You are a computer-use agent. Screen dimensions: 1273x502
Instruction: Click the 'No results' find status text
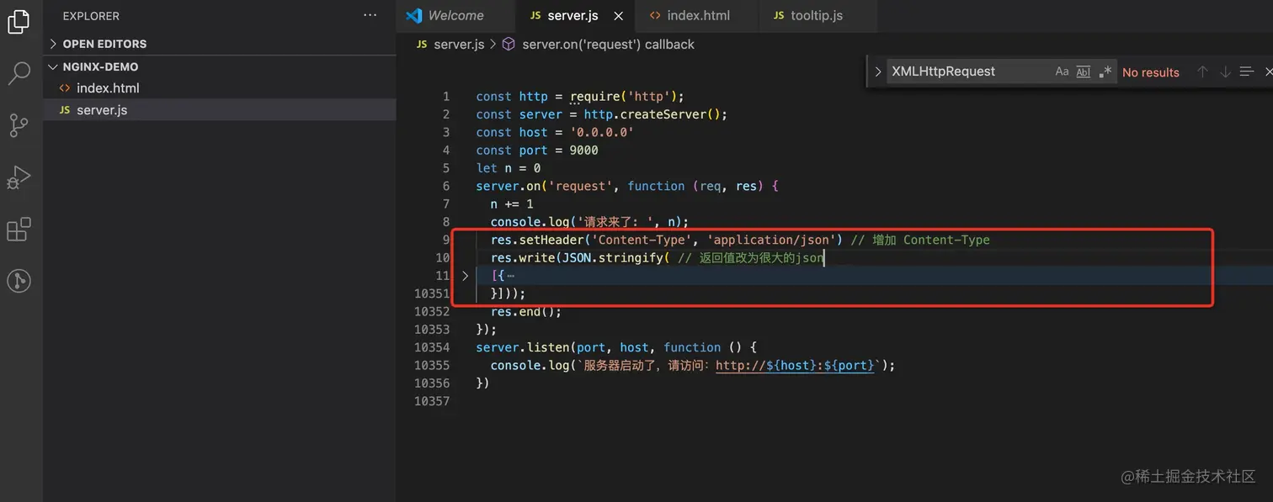click(1150, 72)
